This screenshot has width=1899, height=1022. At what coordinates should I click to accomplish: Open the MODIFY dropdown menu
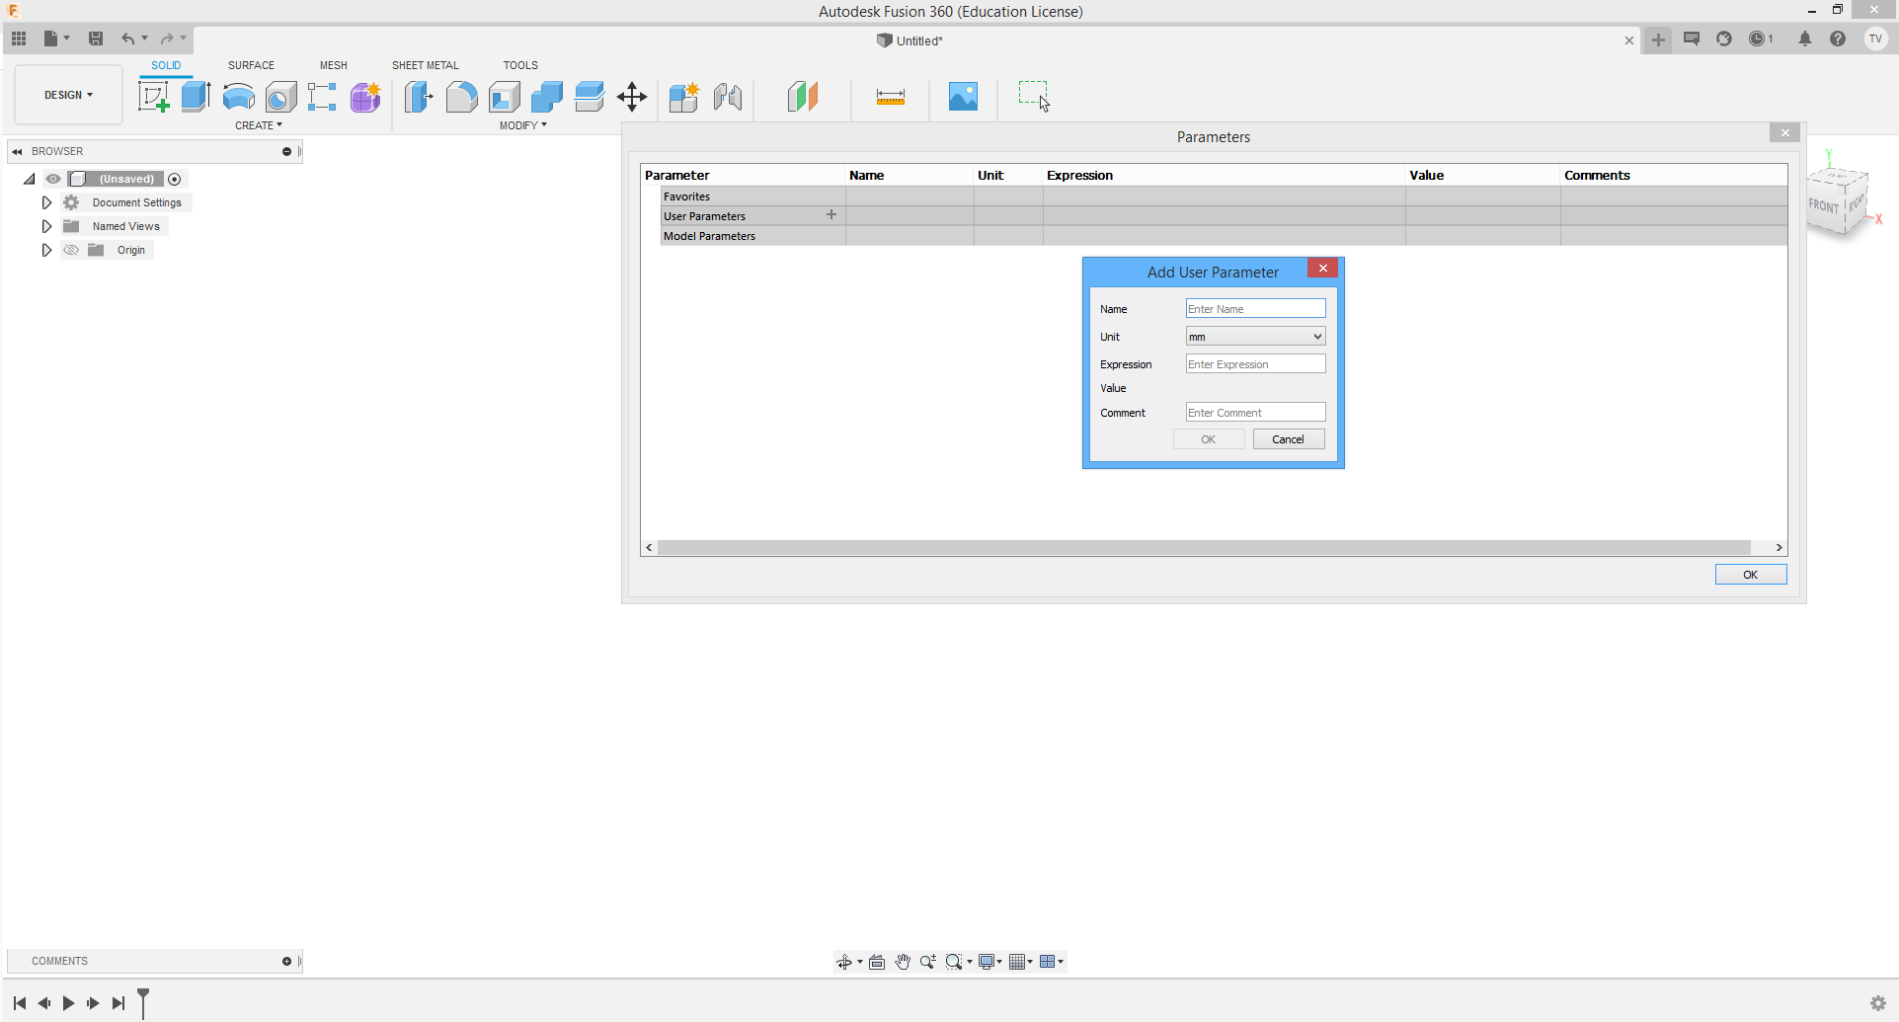[523, 125]
